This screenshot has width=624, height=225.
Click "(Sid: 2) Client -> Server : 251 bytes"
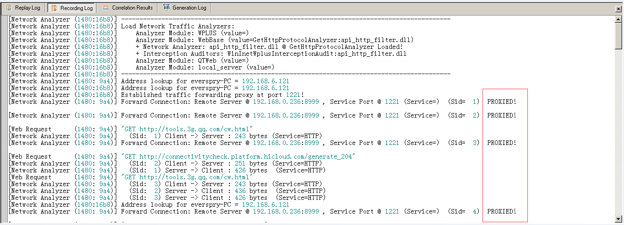(x=198, y=163)
